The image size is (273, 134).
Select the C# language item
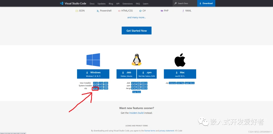pos(143,11)
